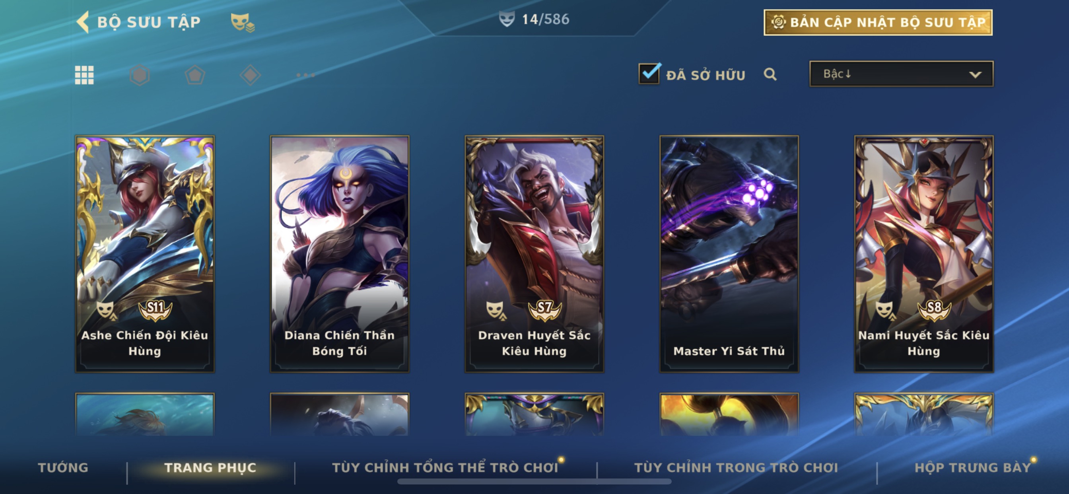Open Tùy Chỉnh Tổng Thể Trò Chơi tab
The height and width of the screenshot is (494, 1069).
pyautogui.click(x=445, y=467)
